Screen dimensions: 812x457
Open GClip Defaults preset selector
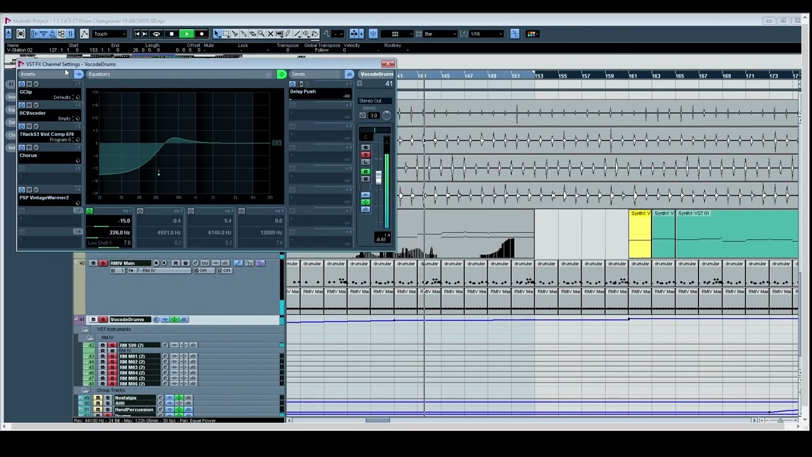pos(66,97)
